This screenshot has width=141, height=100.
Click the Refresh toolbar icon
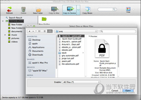9,10
